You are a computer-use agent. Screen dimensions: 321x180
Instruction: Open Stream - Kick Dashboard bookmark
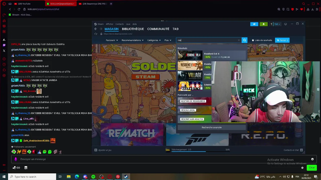click(20, 15)
